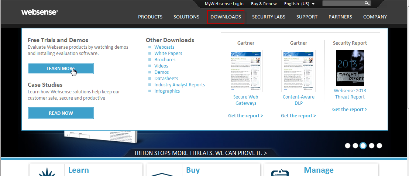Select the first carousel slide dot
Viewport: 409px width, 176px height.
click(x=347, y=145)
